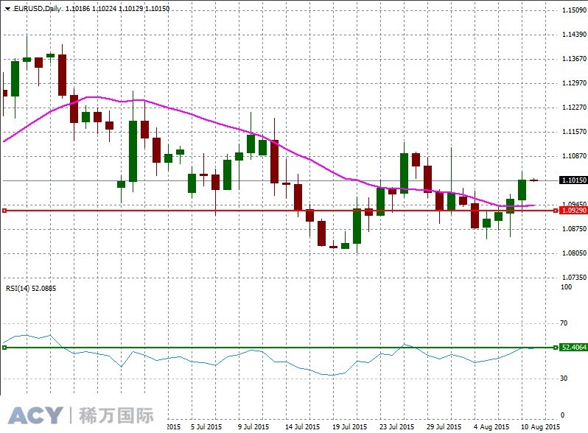This screenshot has height=433, width=588.
Task: Click the 1.12970 price axis label
Action: tap(574, 83)
